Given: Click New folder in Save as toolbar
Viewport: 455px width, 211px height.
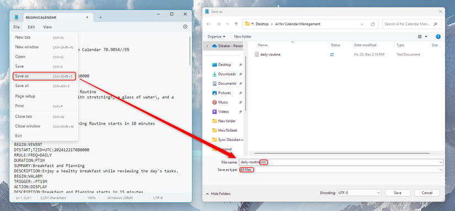Looking at the screenshot, I should tap(243, 36).
